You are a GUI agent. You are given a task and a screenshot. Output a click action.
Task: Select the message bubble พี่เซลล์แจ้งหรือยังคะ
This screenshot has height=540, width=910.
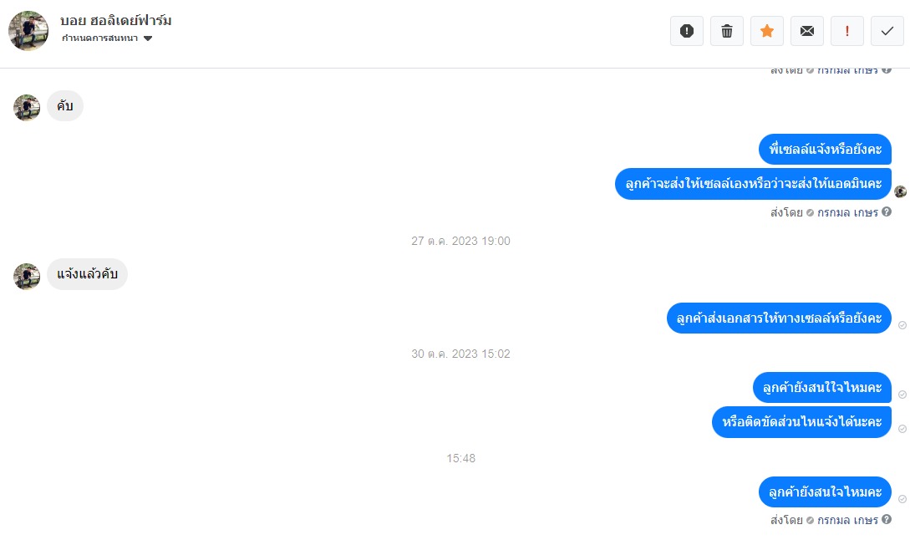(x=825, y=150)
